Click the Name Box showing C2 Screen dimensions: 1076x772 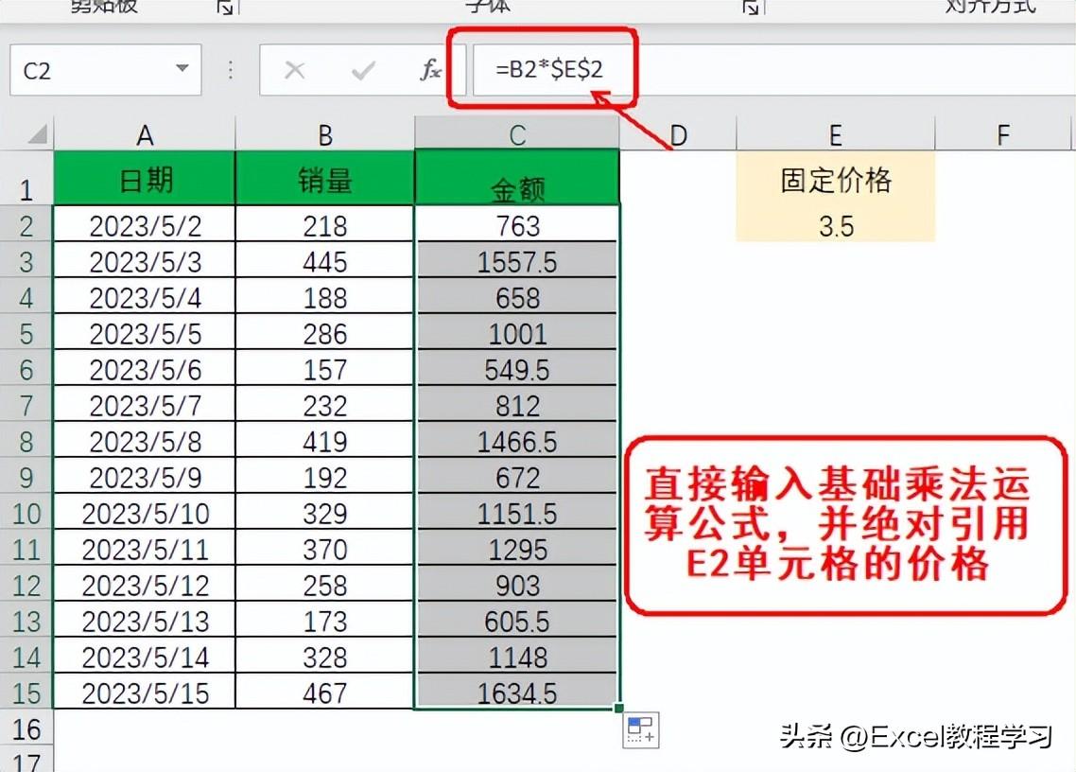coord(106,70)
